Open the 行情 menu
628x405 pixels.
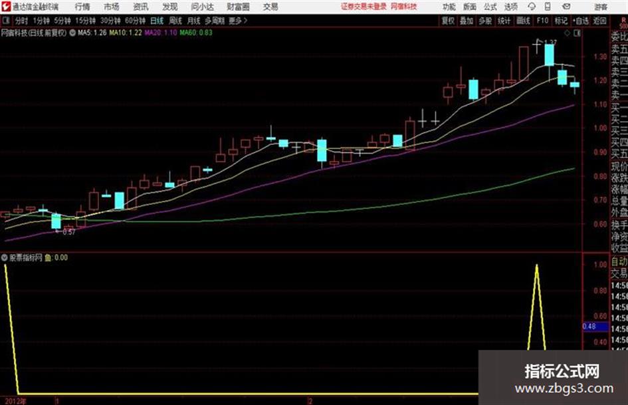pyautogui.click(x=82, y=7)
